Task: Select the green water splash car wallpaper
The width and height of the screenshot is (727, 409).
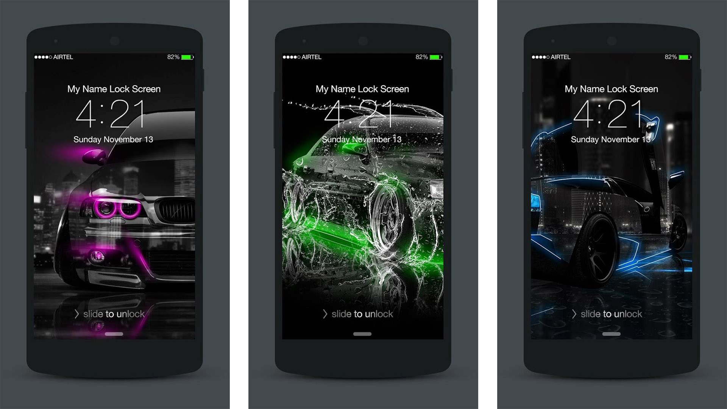Action: pos(363,200)
